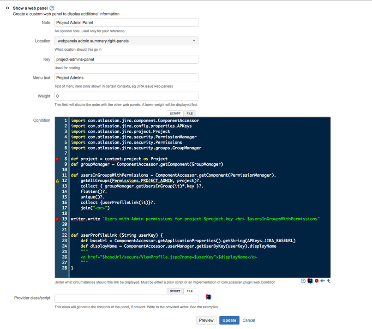Screen dimensions: 372x329
Task: Click 'def baseUrl' code line
Action: click(x=188, y=240)
